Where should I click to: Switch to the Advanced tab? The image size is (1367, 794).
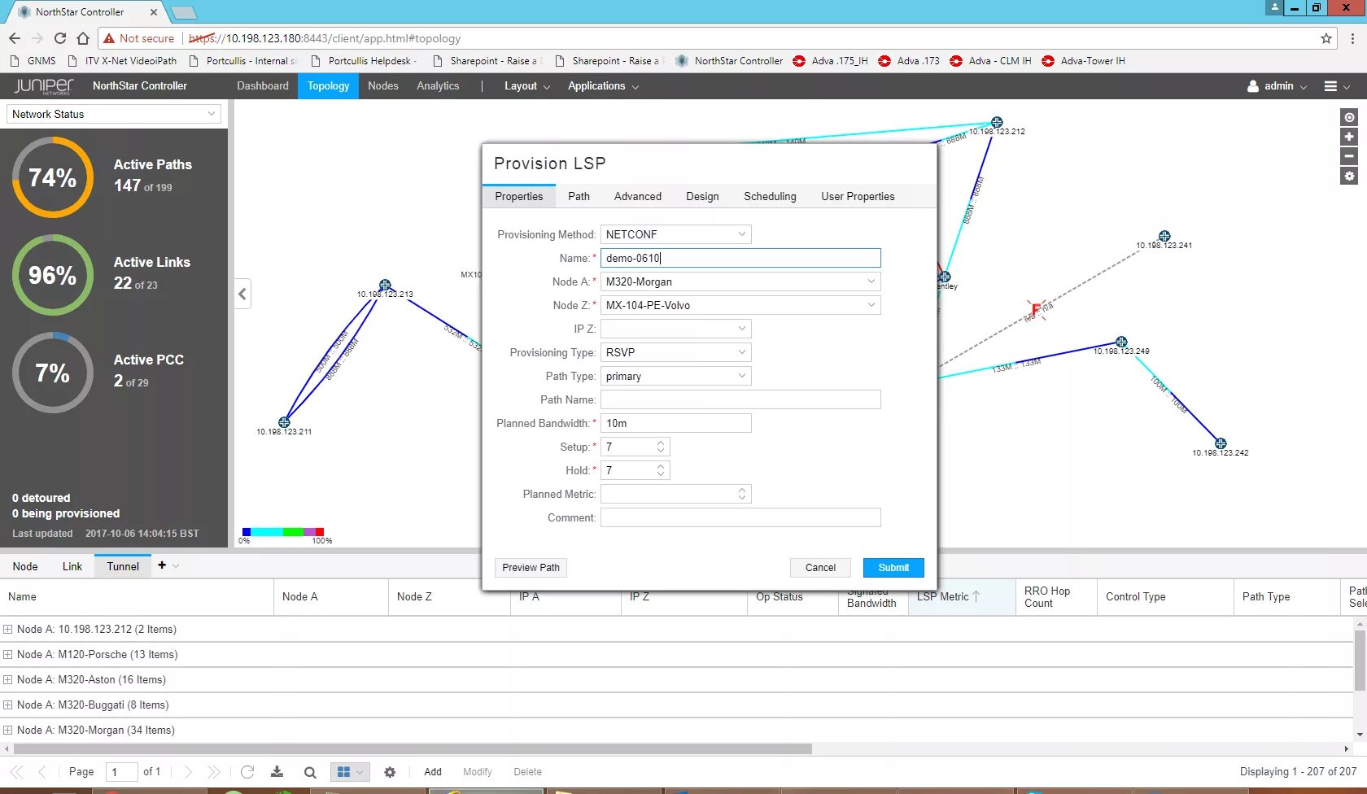click(638, 196)
